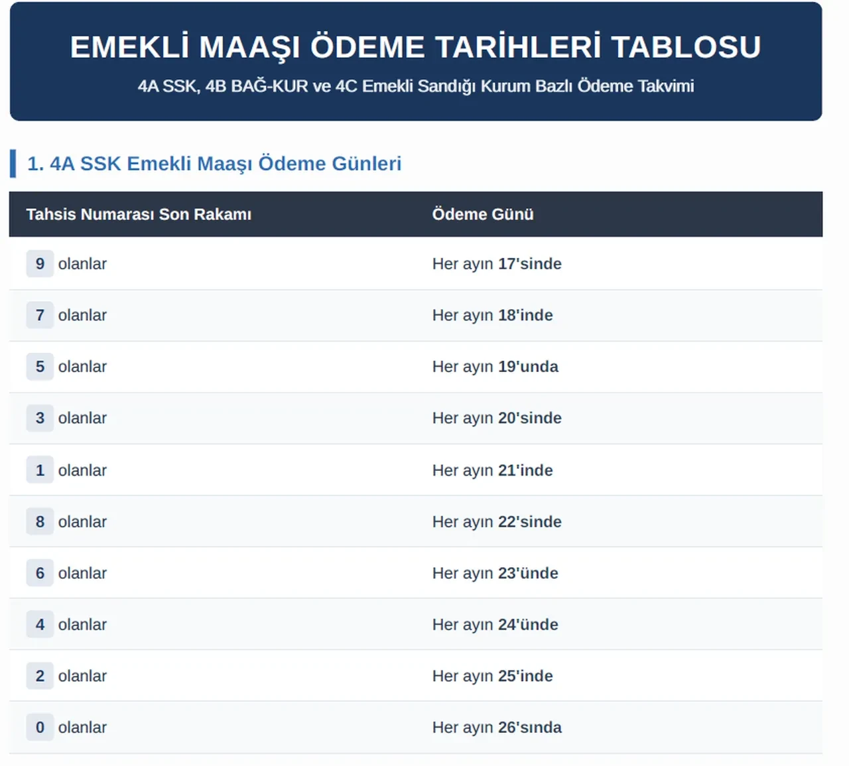The height and width of the screenshot is (766, 849).
Task: Click 'olanlar' in the row with digit 0
Action: tap(82, 728)
